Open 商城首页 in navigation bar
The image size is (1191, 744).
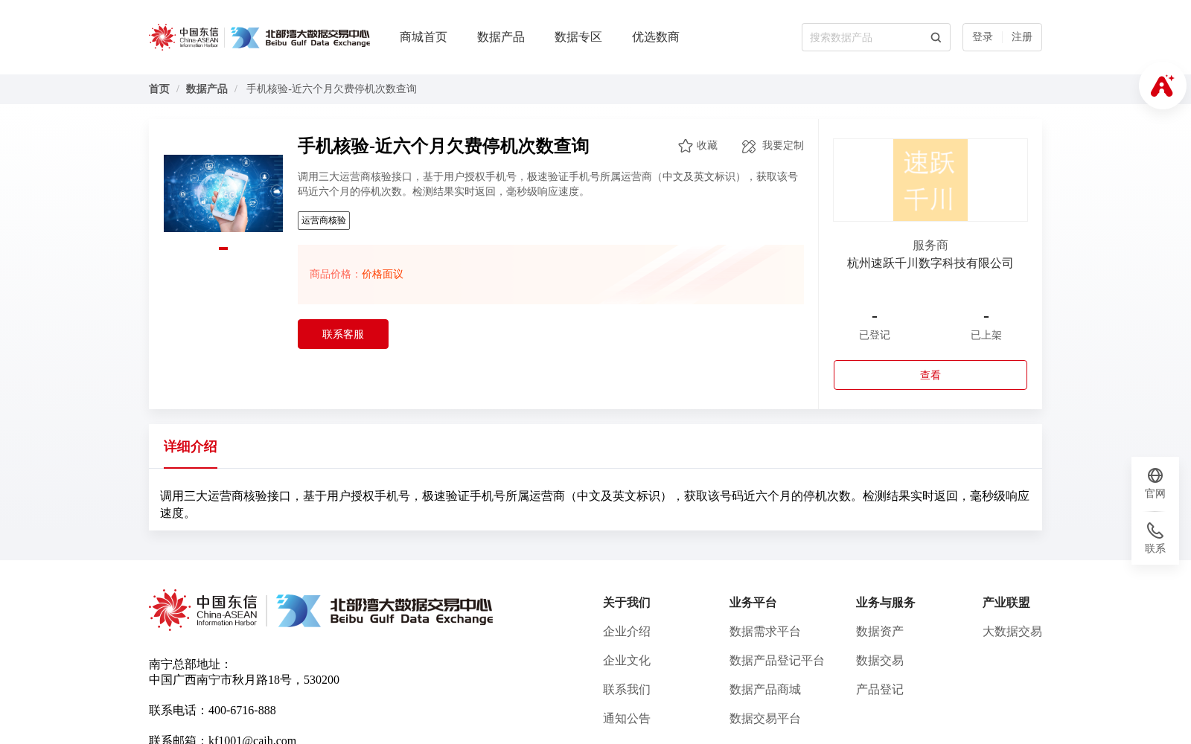[x=424, y=37]
